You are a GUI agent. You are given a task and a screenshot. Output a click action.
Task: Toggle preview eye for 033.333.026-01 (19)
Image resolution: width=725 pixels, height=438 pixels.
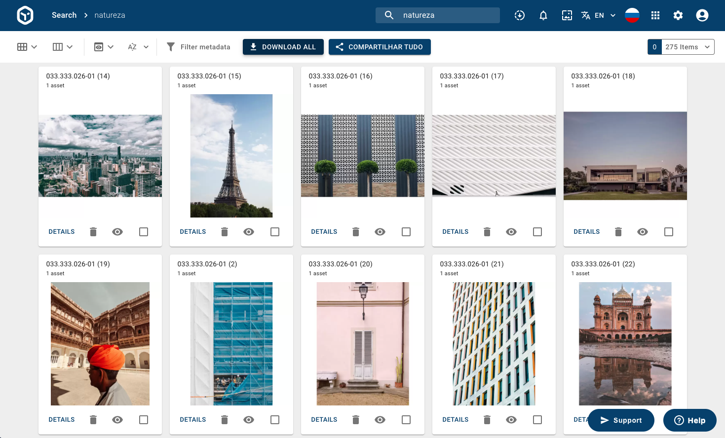(x=117, y=420)
